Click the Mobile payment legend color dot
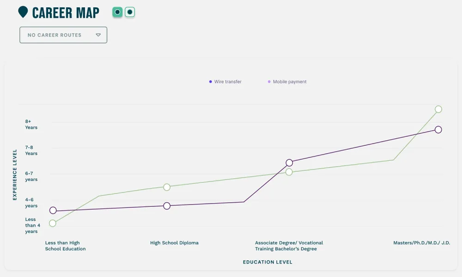Image resolution: width=462 pixels, height=277 pixels. (269, 82)
